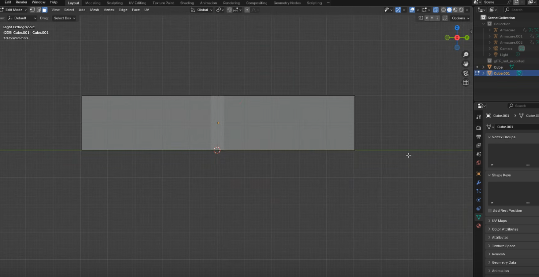This screenshot has width=539, height=277.
Task: Open the Mesh menu
Action: [x=94, y=10]
